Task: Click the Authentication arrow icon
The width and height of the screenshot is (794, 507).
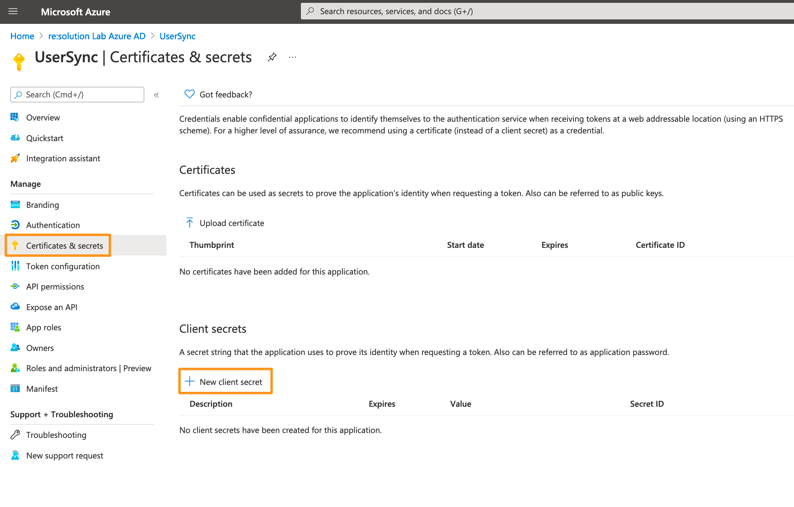Action: point(15,225)
